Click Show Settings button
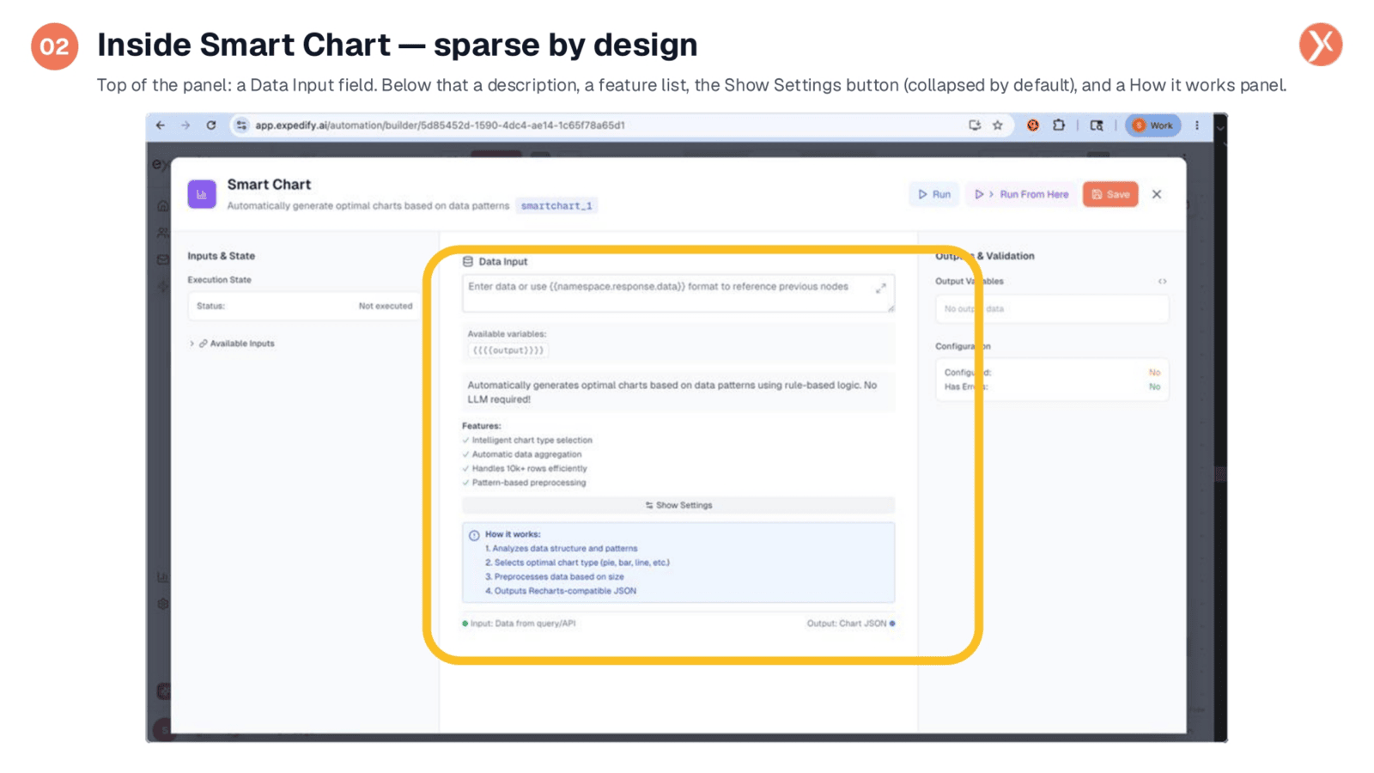This screenshot has height=773, width=1374. click(678, 505)
